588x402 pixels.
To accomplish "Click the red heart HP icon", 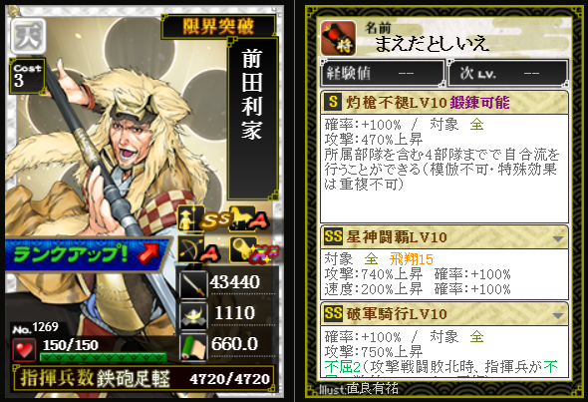I will coord(24,349).
